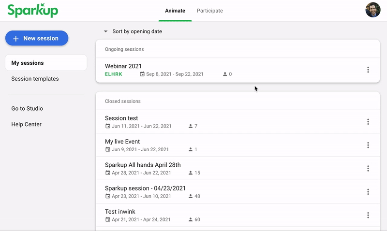Click calendar icon of Session test

coord(107,126)
